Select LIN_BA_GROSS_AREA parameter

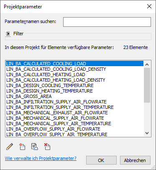coord(74,96)
